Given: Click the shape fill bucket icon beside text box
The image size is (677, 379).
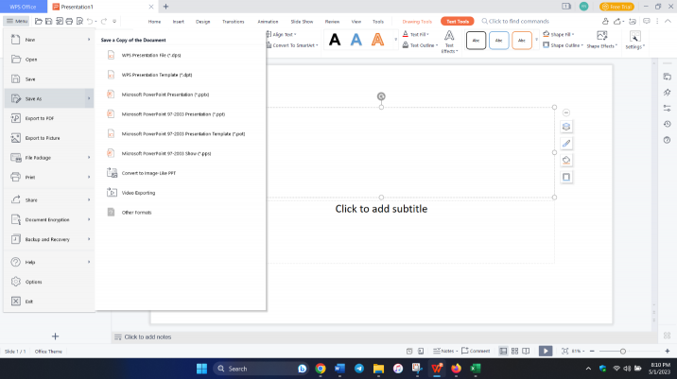Looking at the screenshot, I should tap(566, 160).
